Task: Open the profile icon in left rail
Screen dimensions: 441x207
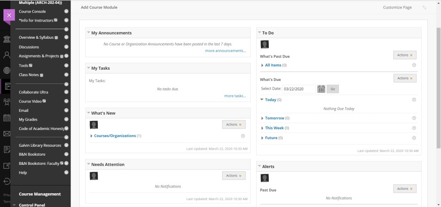Action: (7, 55)
